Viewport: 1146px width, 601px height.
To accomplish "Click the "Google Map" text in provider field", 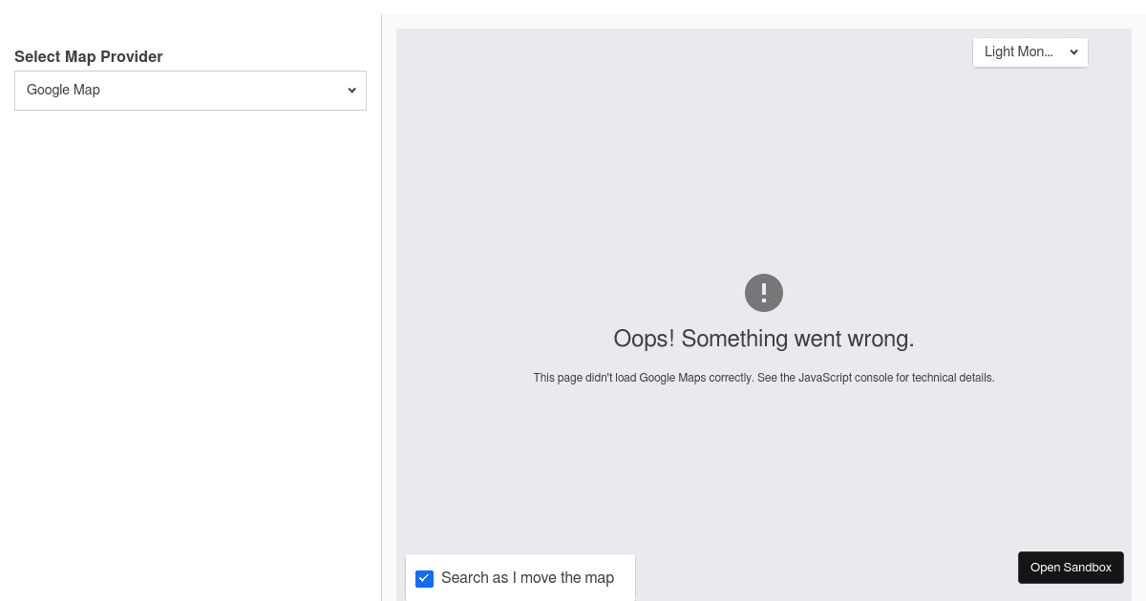I will [63, 91].
